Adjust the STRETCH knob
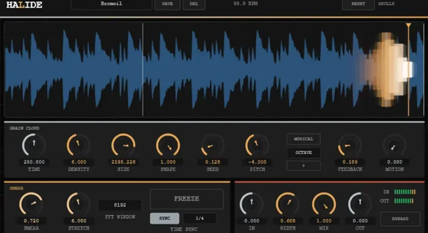428x233 pixels. pyautogui.click(x=79, y=204)
